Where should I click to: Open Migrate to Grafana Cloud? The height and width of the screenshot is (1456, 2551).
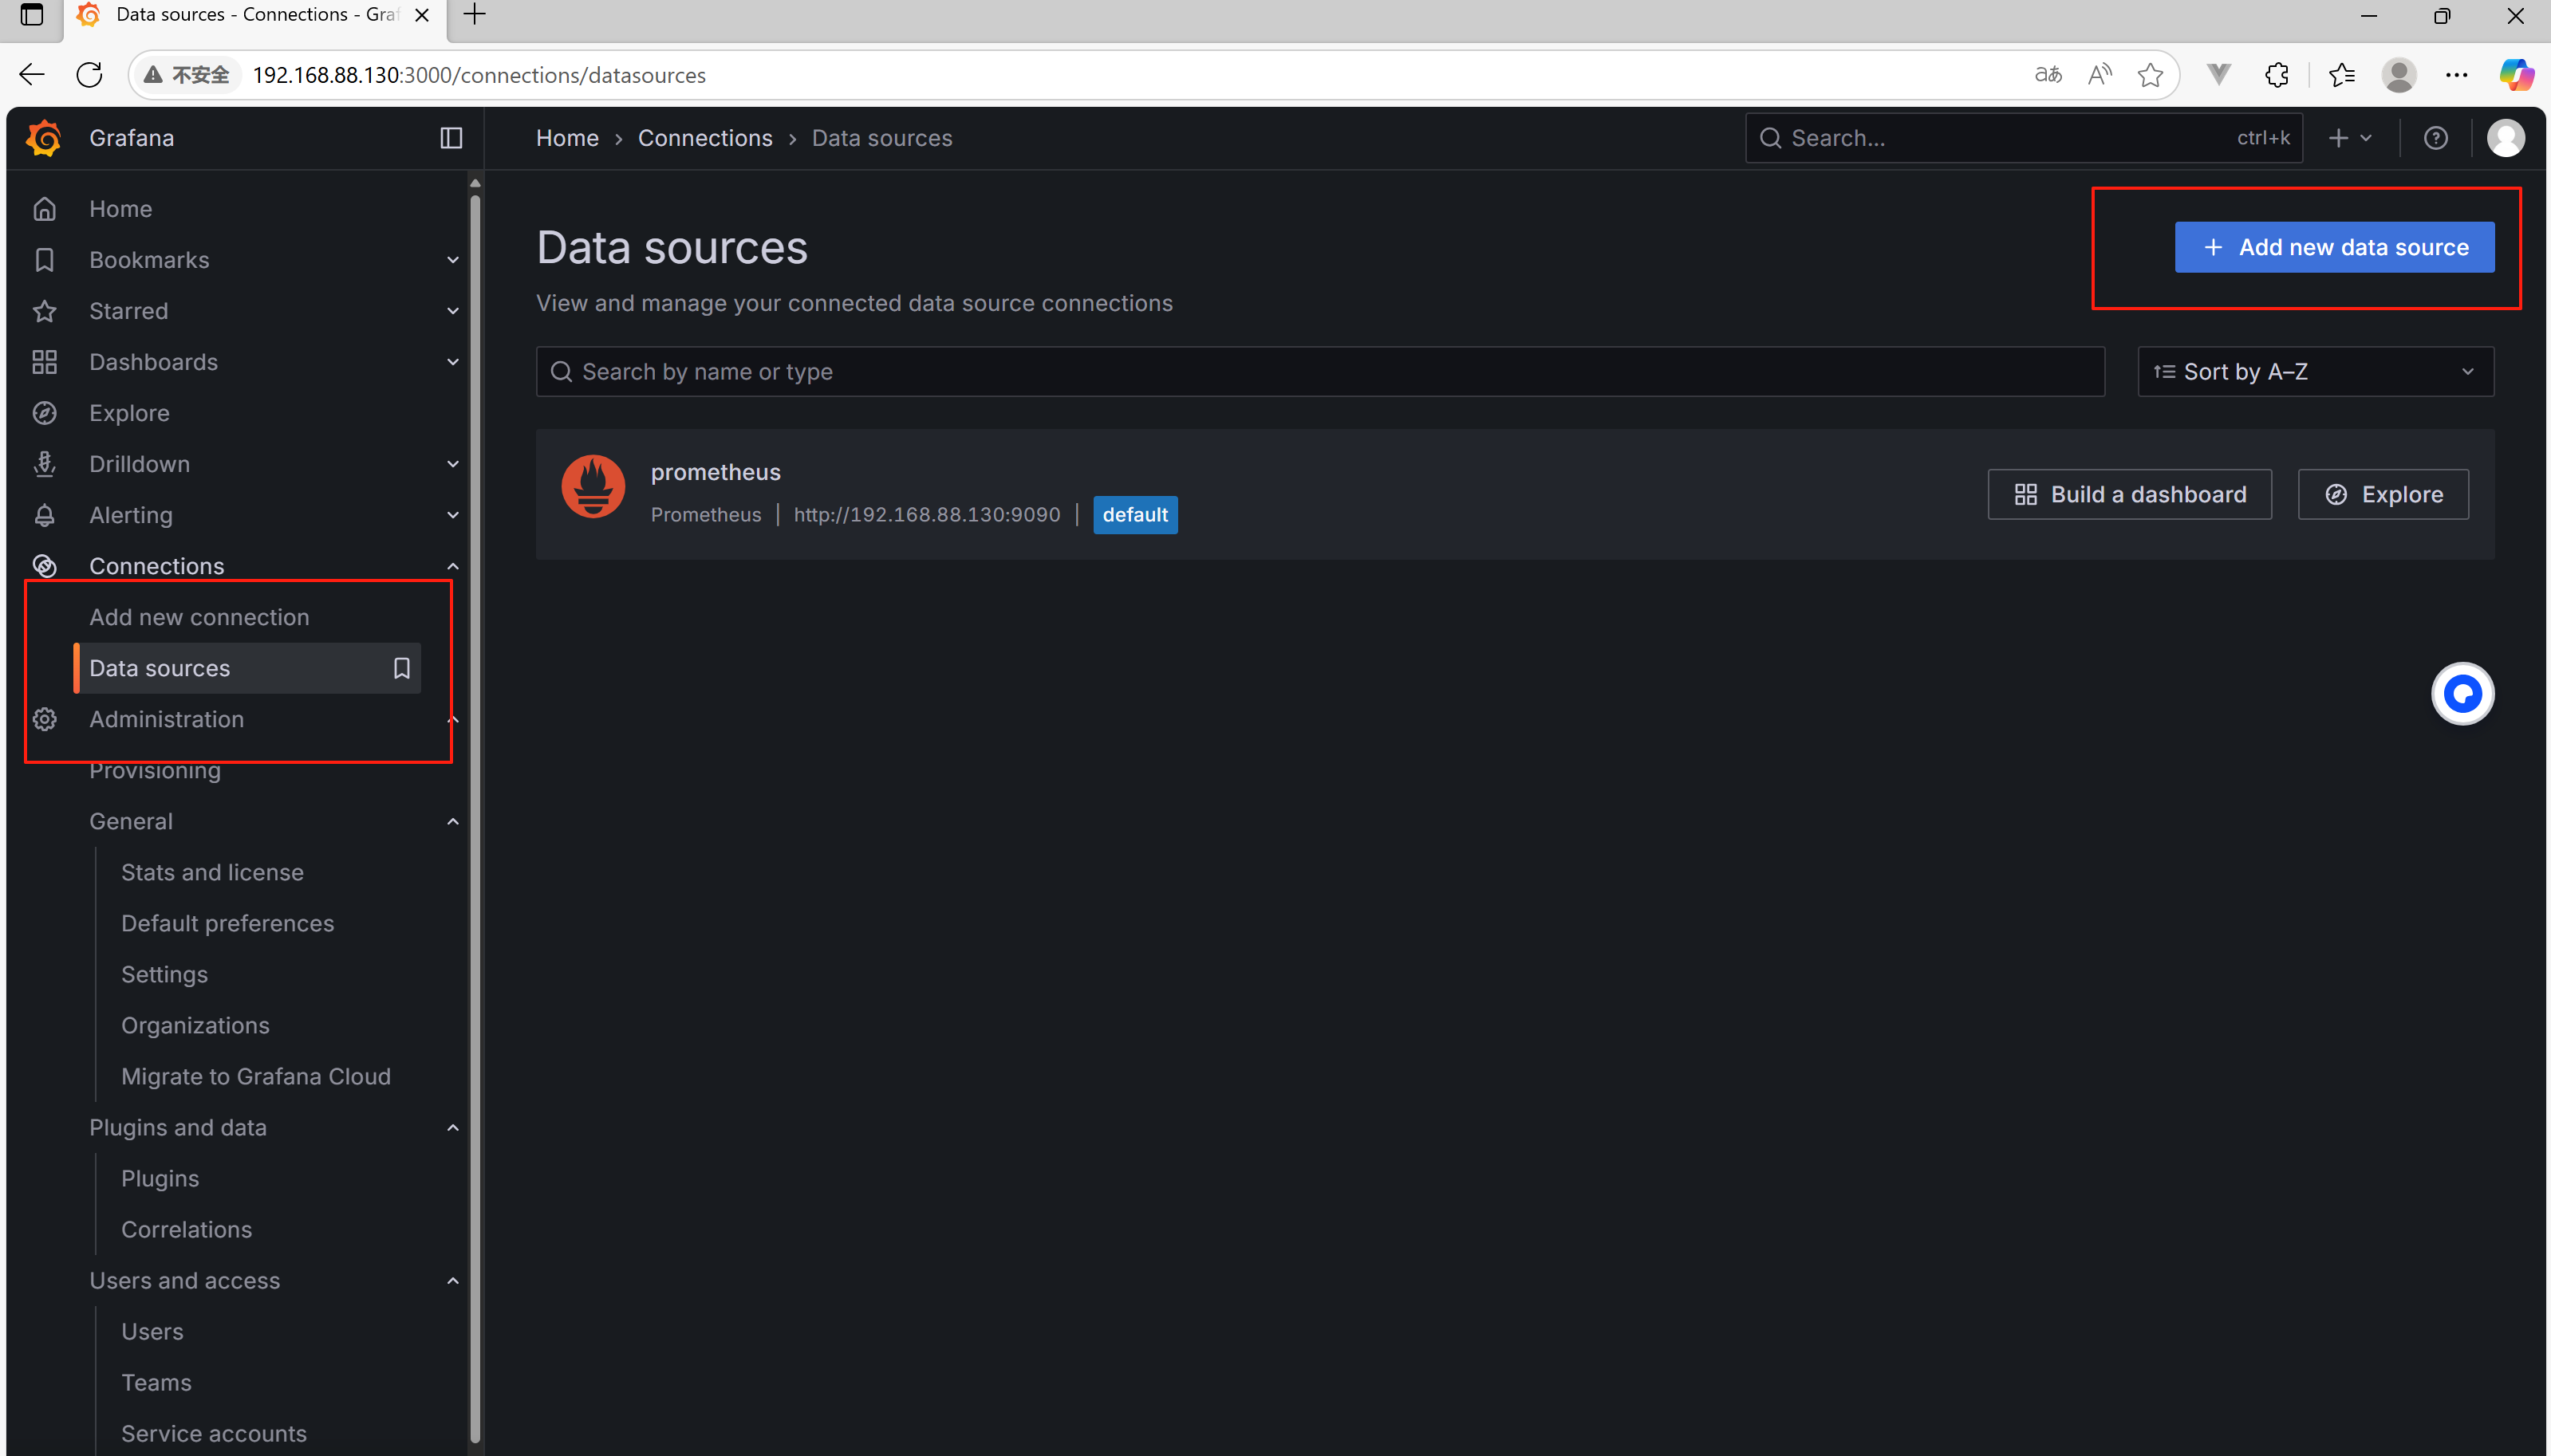click(x=255, y=1076)
